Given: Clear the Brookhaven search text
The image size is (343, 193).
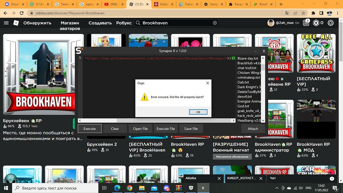Looking at the screenshot, I should (215, 23).
